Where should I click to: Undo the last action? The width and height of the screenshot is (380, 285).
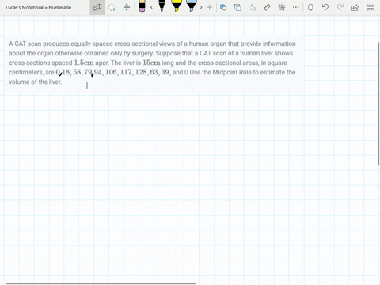tap(325, 7)
